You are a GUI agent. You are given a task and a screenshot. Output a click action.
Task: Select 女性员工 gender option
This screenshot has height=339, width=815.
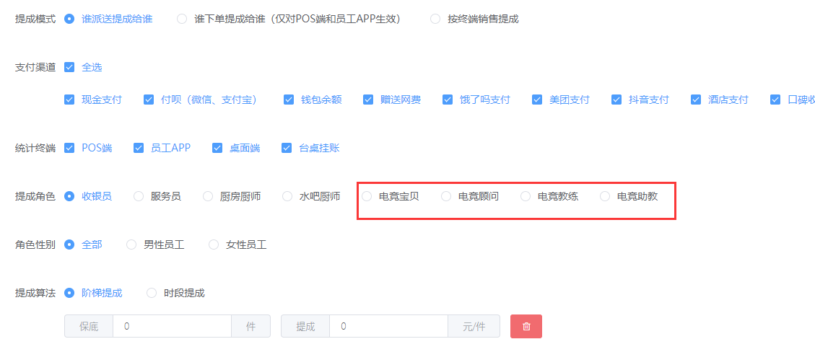click(214, 245)
